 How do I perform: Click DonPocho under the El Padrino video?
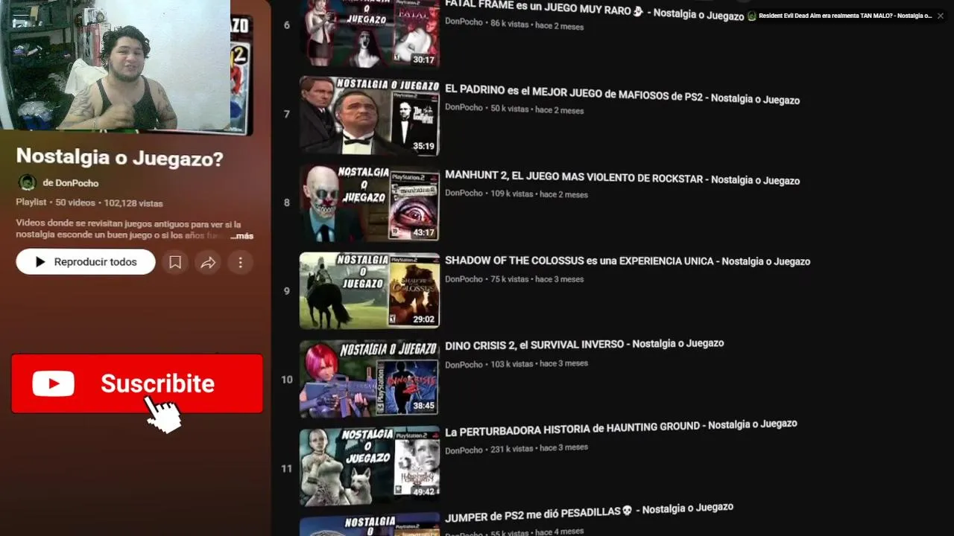(464, 108)
